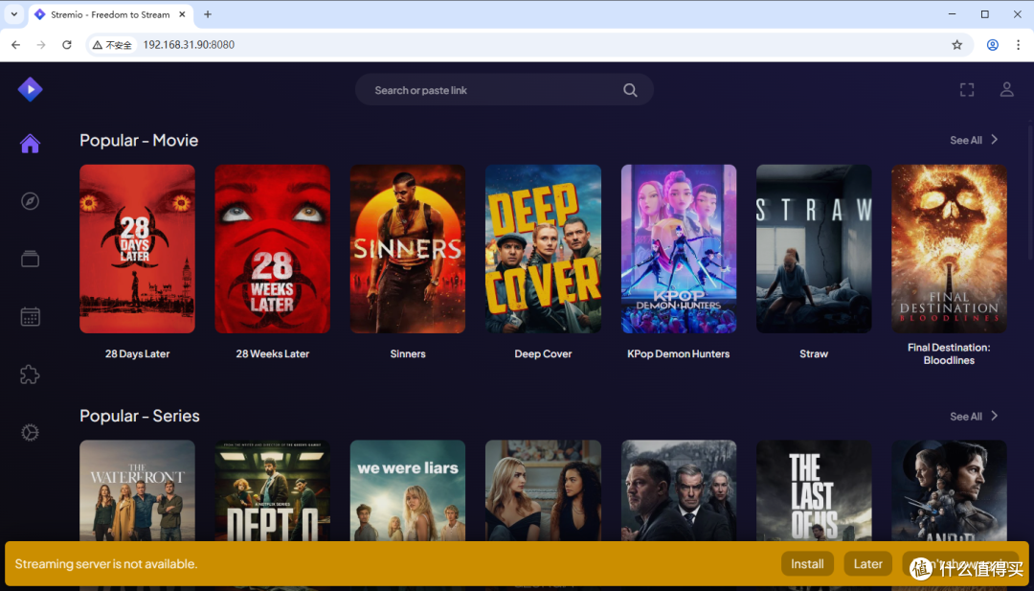Open the Addons puzzle icon
This screenshot has height=591, width=1034.
click(30, 375)
